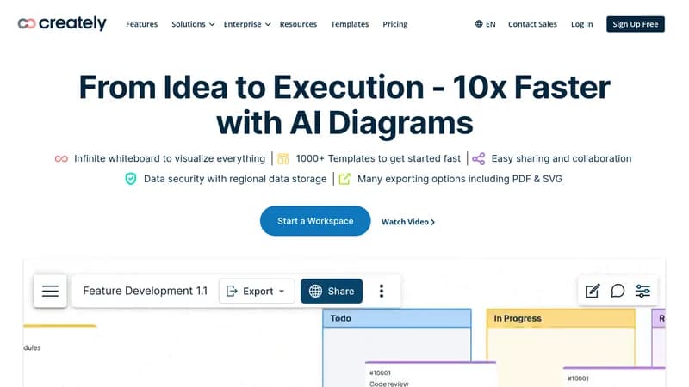
Task: Click Log In link
Action: point(581,24)
